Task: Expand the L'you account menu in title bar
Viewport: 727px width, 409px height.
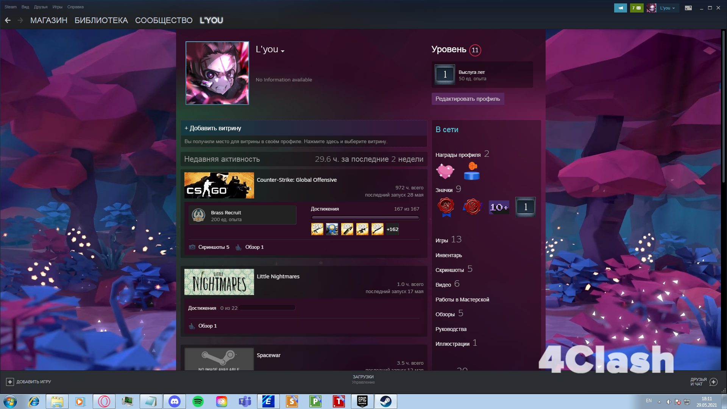Action: (668, 8)
